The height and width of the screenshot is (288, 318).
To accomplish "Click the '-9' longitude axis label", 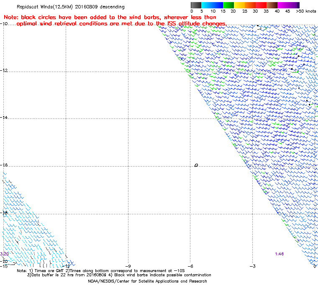I will [128, 266].
